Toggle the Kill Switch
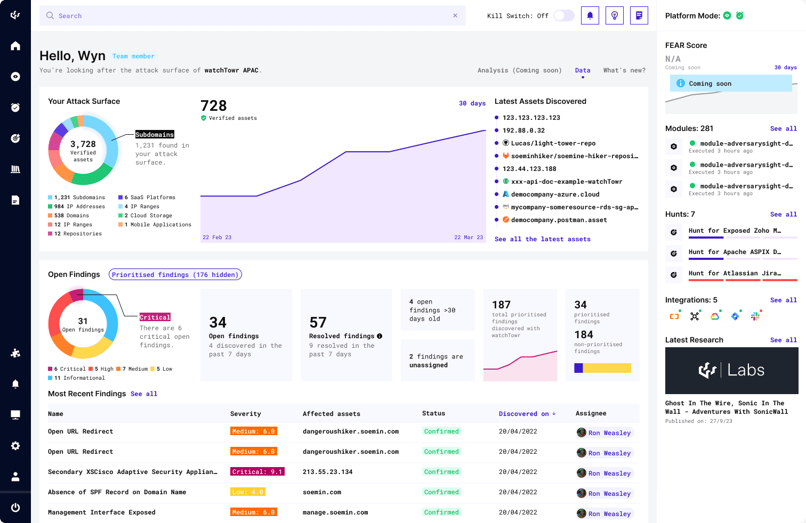The height and width of the screenshot is (523, 806). [563, 15]
